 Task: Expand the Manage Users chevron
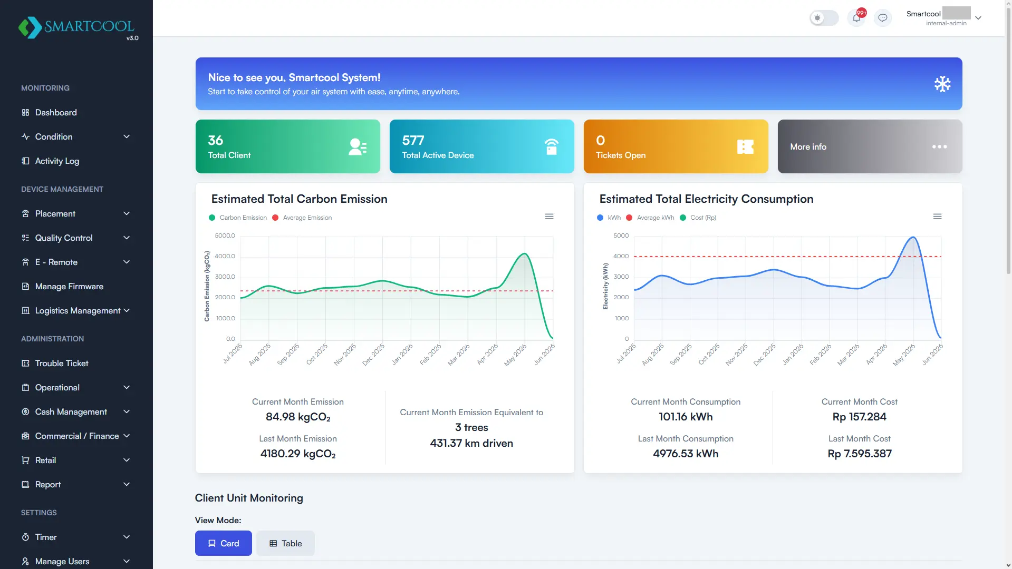click(x=127, y=562)
